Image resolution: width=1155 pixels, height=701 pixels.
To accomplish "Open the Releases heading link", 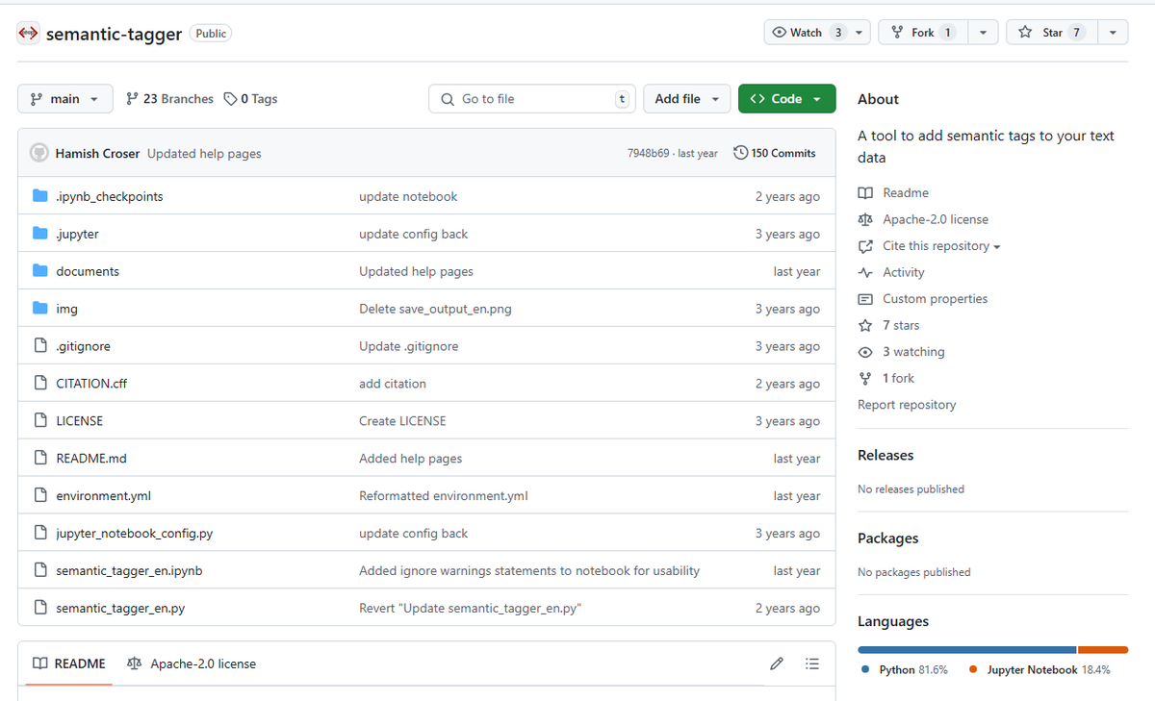I will [x=885, y=455].
